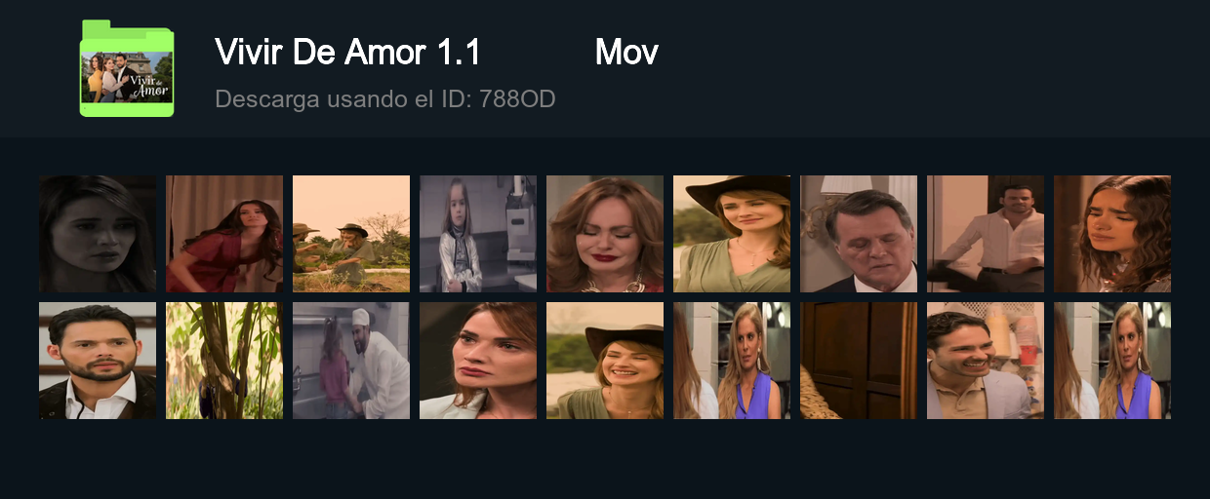Open the dark grayscale long-haired woman thumbnail

98,234
